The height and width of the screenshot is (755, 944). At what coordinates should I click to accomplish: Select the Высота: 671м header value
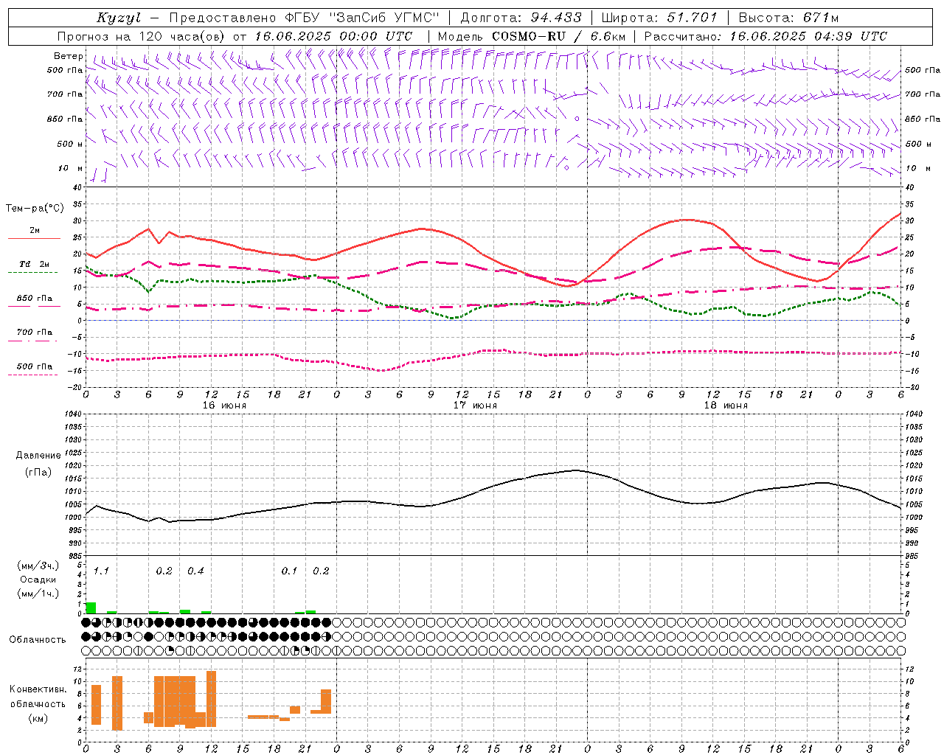click(788, 18)
